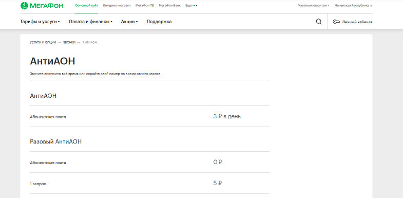
Task: Expand the Еще menu
Action: [x=191, y=6]
